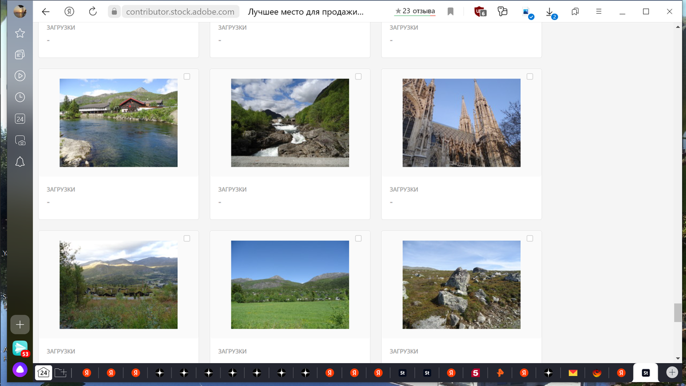Select the rocky waterfall photo checkbox
Screen dimensions: 686x386
(x=358, y=77)
